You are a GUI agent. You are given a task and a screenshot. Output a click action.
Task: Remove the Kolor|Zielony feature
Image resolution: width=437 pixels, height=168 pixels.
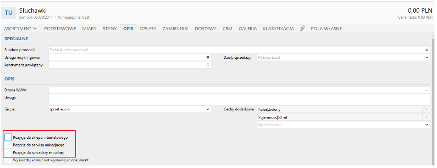pyautogui.click(x=426, y=110)
